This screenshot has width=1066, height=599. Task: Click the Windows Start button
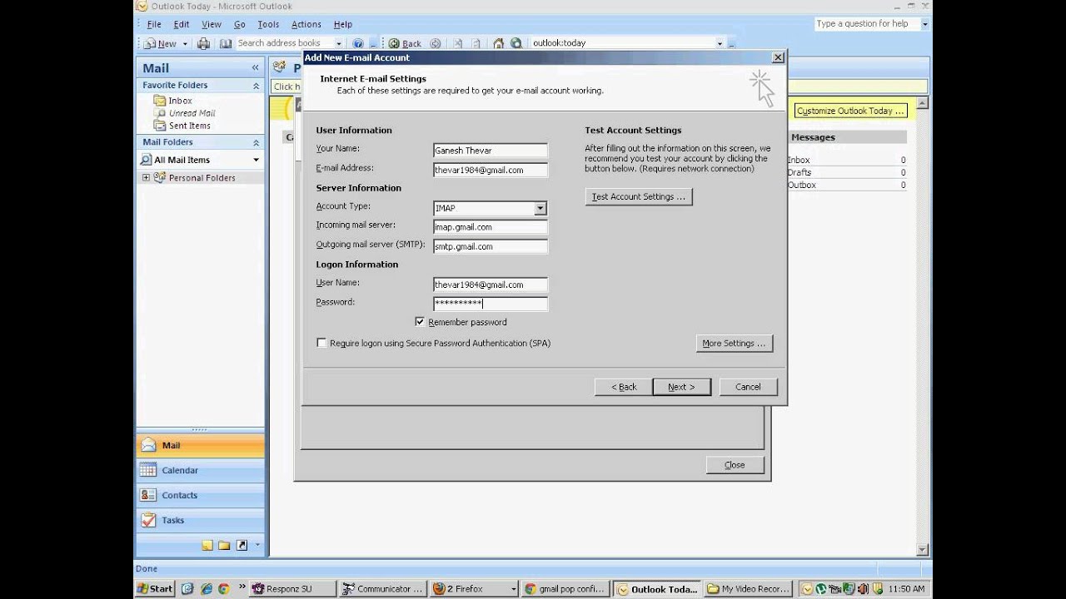[156, 588]
